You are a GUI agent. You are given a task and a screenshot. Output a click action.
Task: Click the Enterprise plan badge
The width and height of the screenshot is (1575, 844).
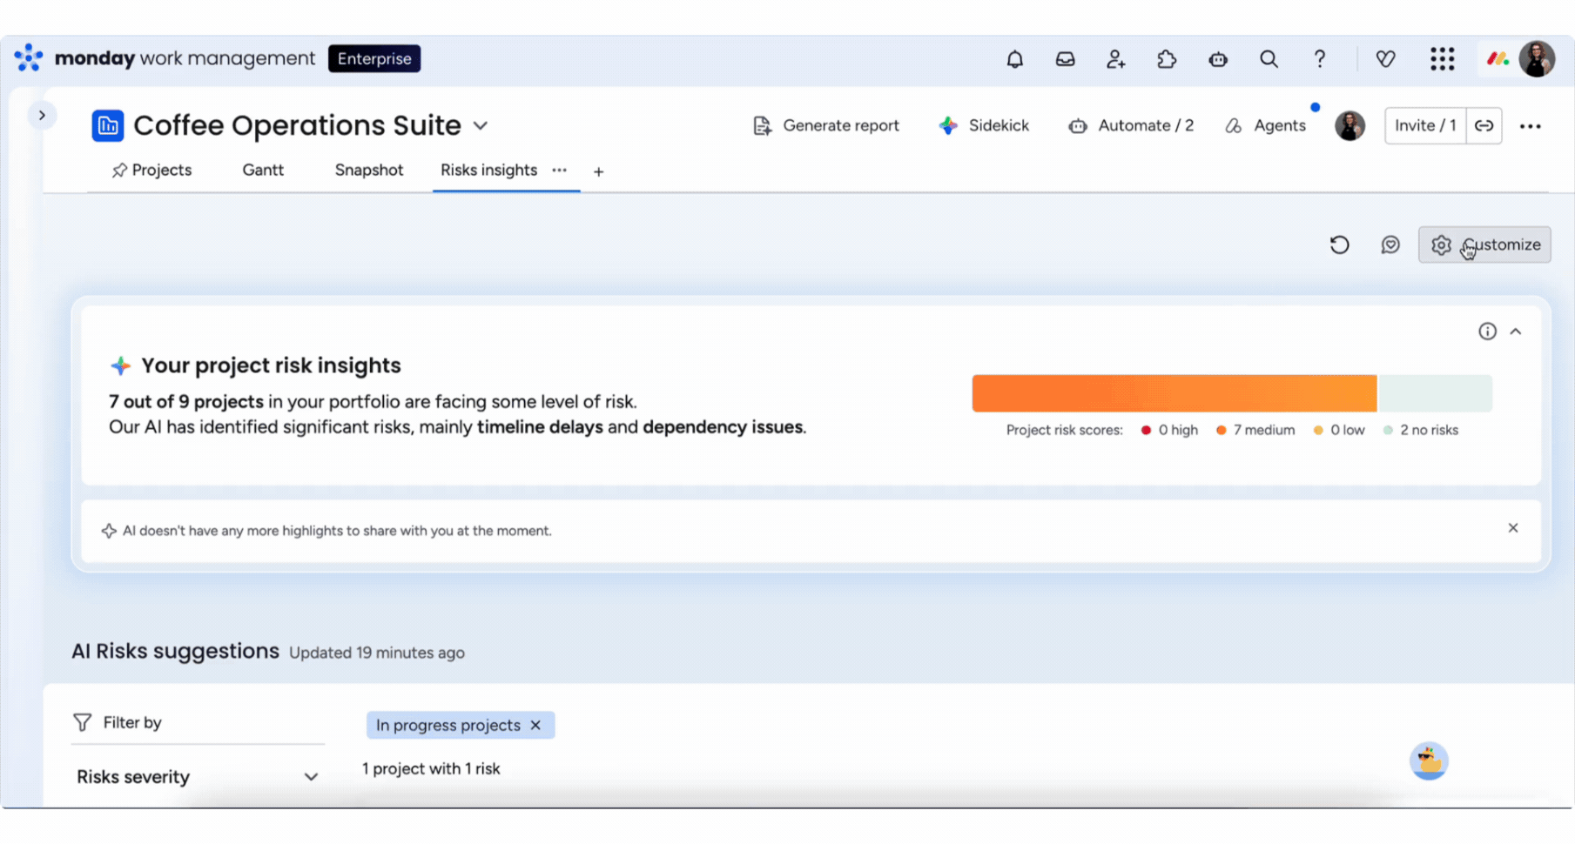click(374, 58)
